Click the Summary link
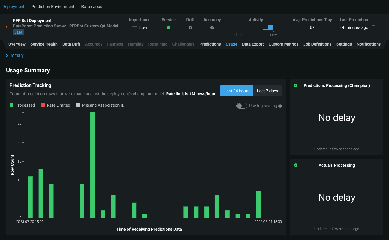 15,55
